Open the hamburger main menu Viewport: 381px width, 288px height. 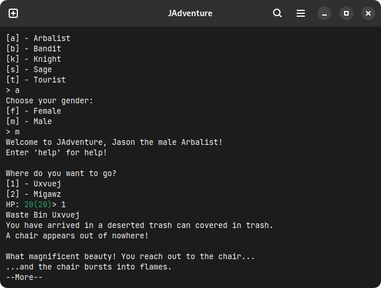coord(301,13)
